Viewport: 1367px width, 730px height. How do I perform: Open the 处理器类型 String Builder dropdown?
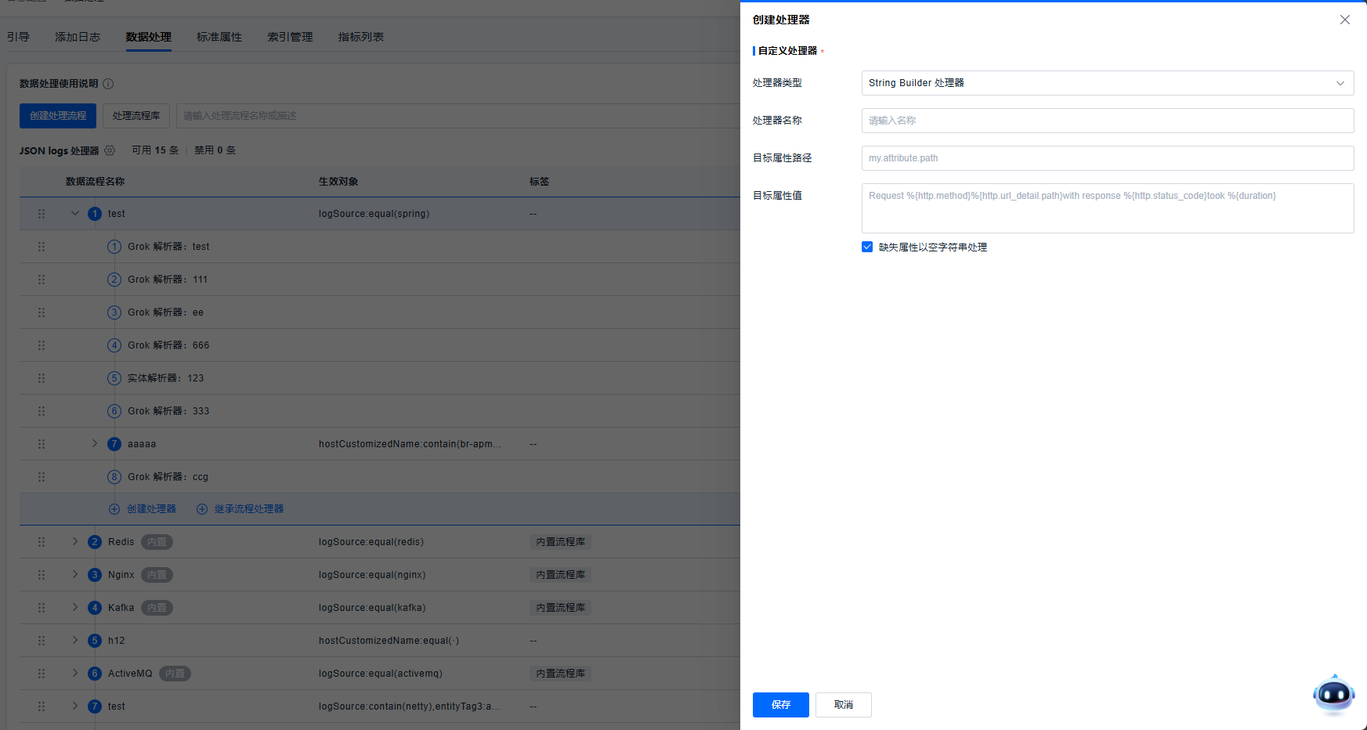[x=1107, y=83]
